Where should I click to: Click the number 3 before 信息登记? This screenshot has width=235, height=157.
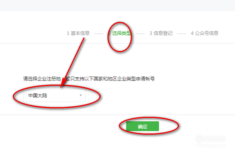pos(151,33)
